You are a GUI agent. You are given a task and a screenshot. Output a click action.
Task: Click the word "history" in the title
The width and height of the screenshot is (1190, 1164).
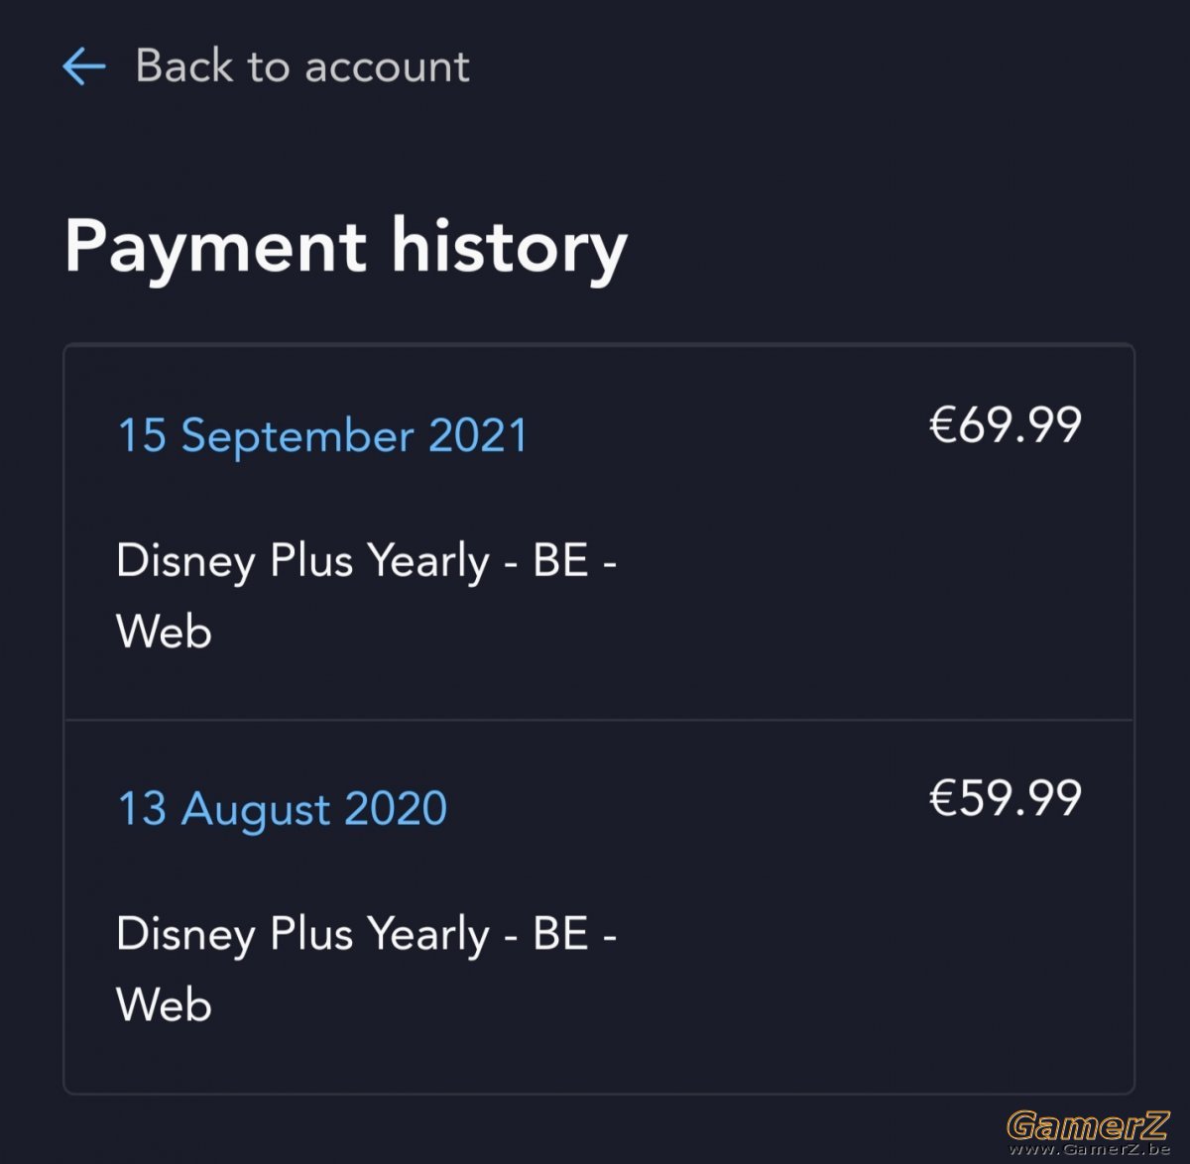click(510, 247)
